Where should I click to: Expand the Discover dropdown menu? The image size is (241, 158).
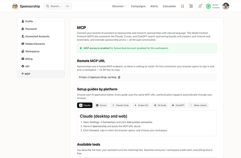coord(119,6)
